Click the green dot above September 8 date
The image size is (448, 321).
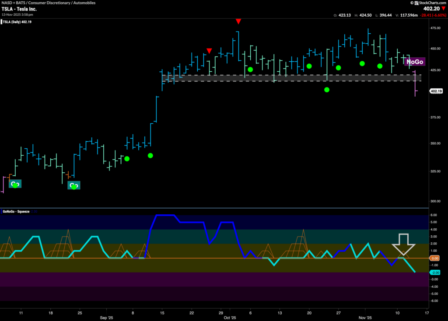[127, 159]
